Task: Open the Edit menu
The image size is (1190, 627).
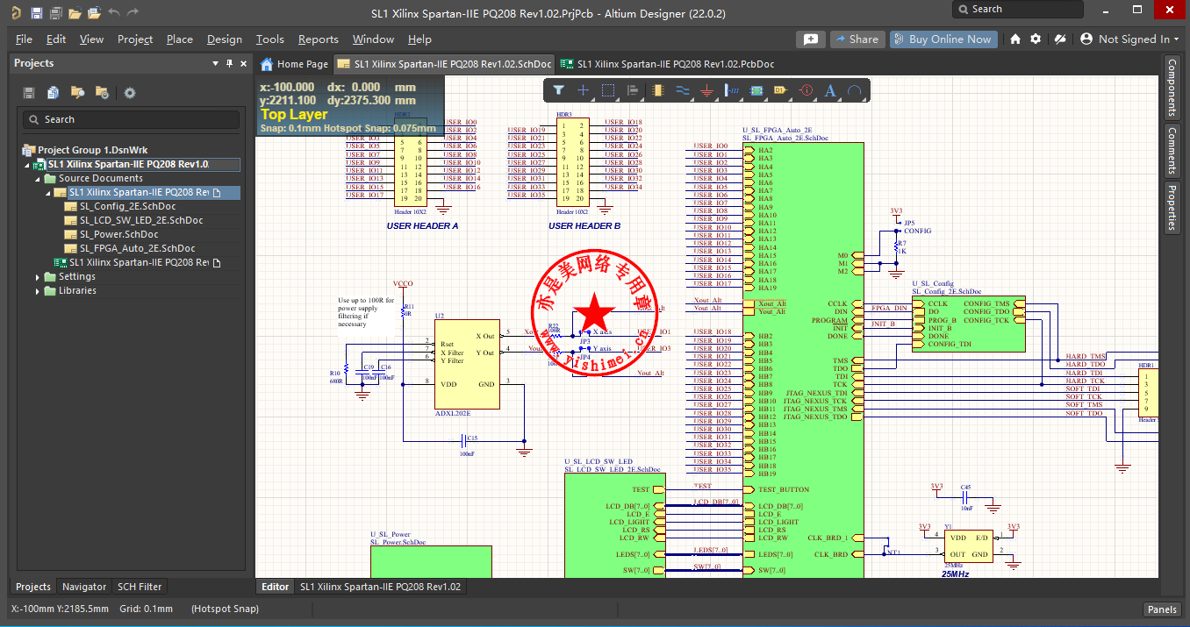Action: pyautogui.click(x=56, y=39)
